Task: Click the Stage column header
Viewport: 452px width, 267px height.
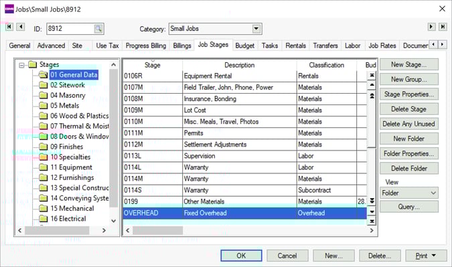Action: coord(153,65)
